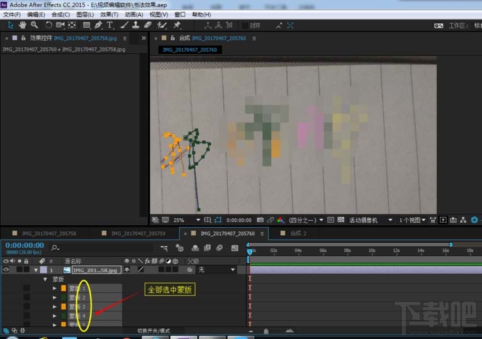Click the snapshot camera icon in viewer
Screen dimensions: 482x339
260,220
